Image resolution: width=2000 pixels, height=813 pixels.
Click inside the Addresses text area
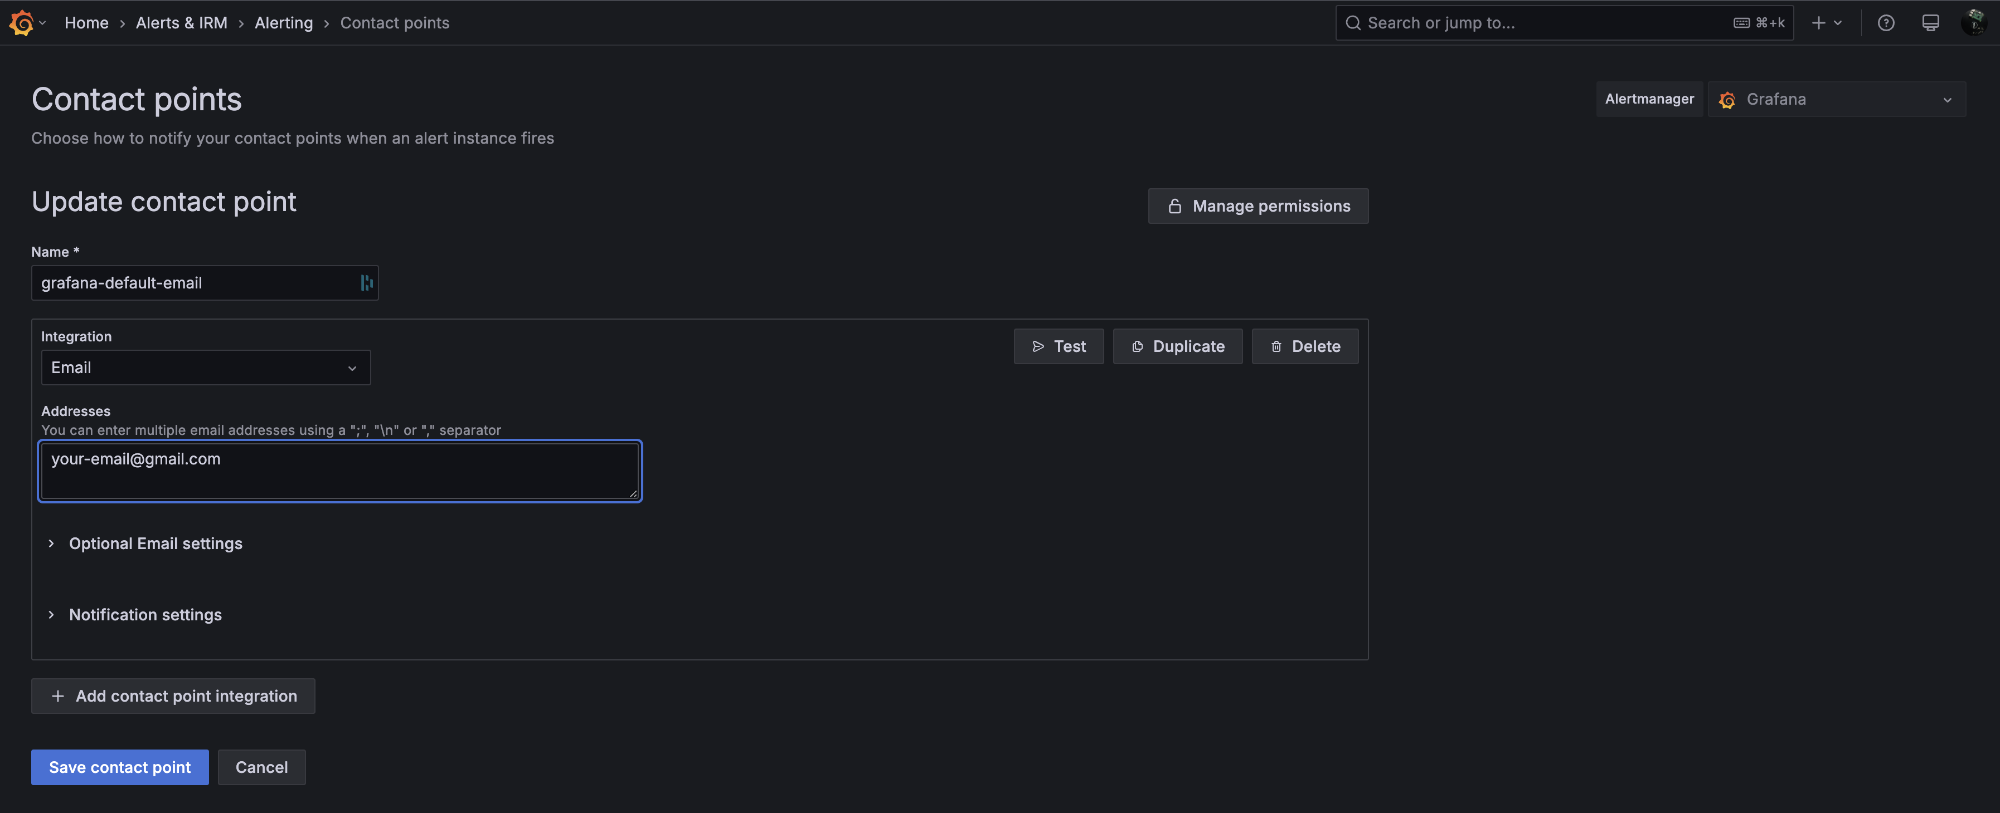339,471
